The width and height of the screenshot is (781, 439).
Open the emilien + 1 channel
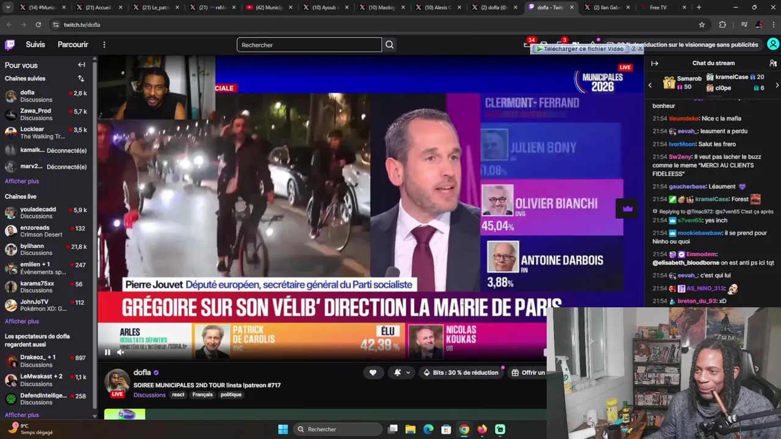point(46,268)
